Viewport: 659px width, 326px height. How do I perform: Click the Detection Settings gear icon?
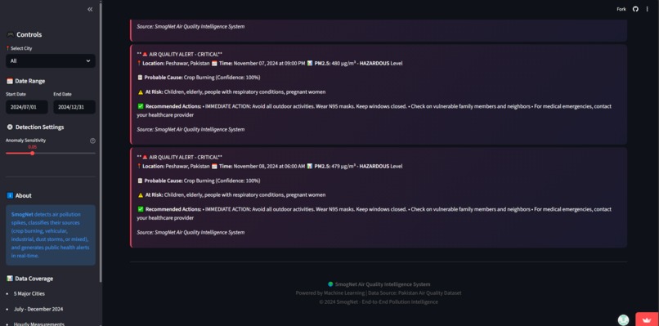(10, 127)
